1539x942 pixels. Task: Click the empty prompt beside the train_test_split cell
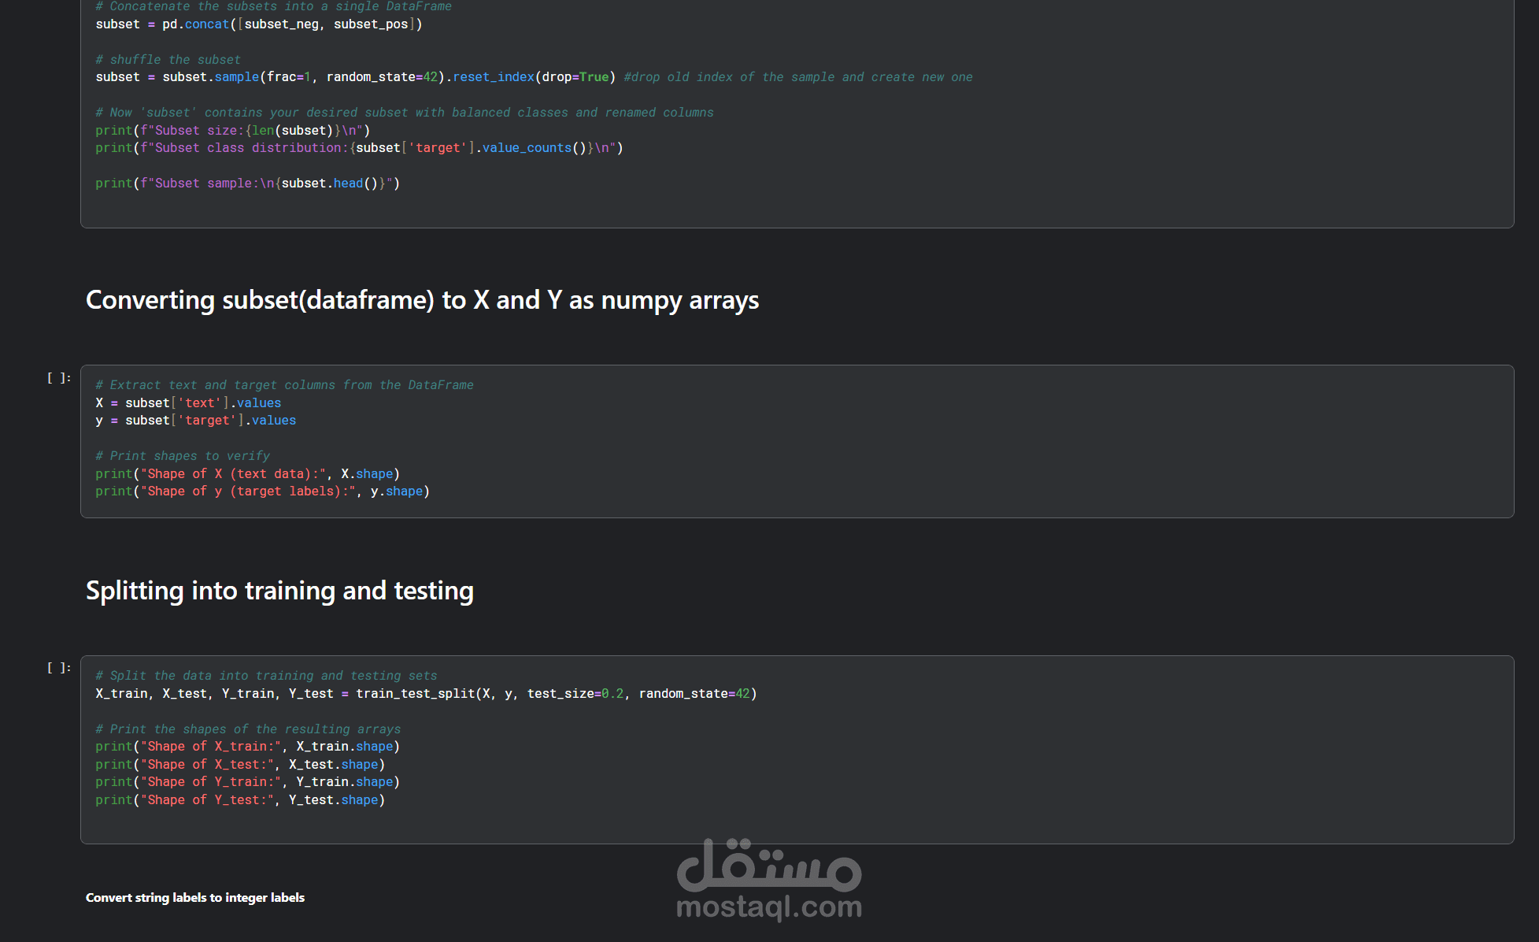pos(59,668)
